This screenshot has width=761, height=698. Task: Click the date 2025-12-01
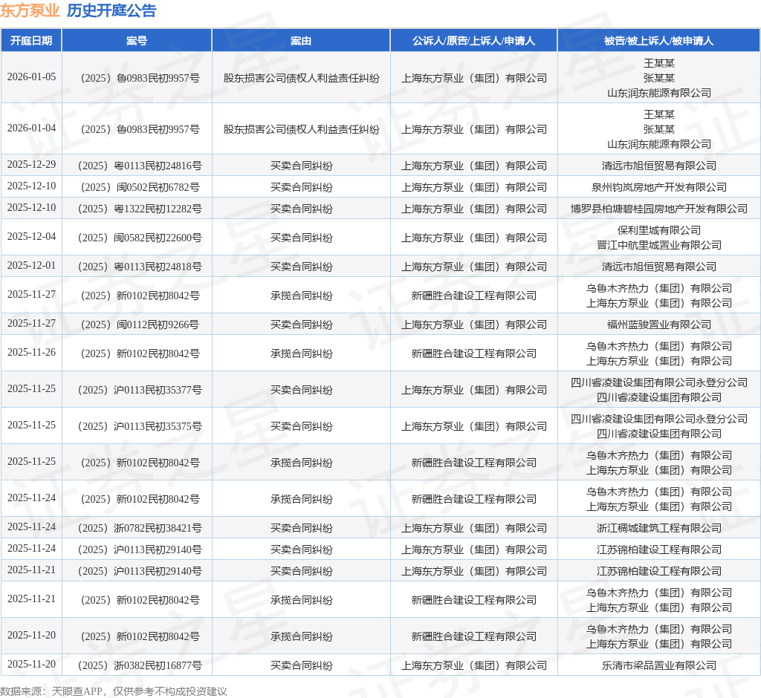coord(31,265)
